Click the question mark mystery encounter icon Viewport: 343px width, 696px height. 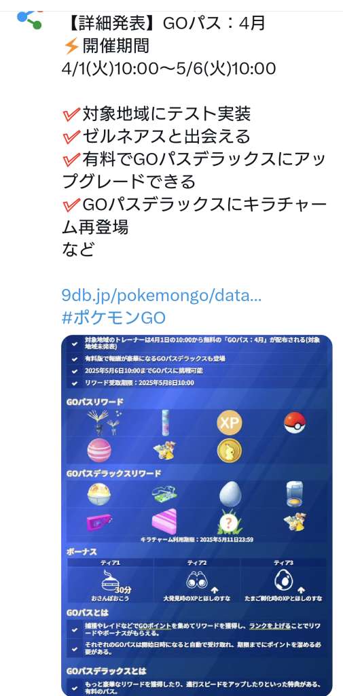230,522
